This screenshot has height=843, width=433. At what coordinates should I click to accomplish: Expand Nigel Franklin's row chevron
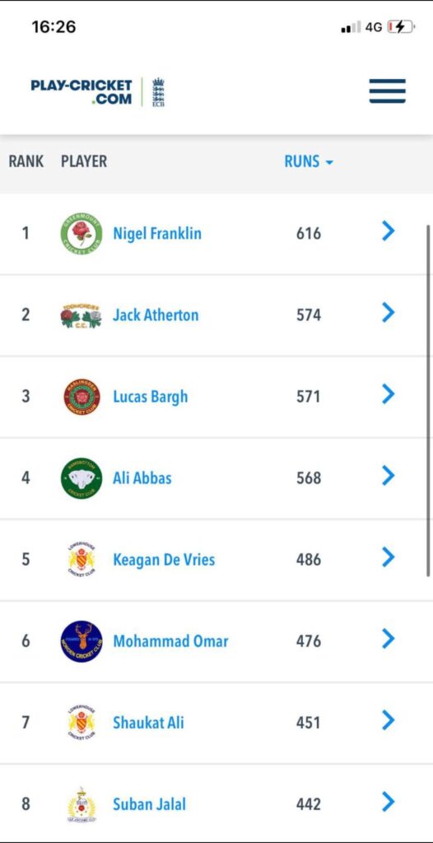tap(389, 231)
